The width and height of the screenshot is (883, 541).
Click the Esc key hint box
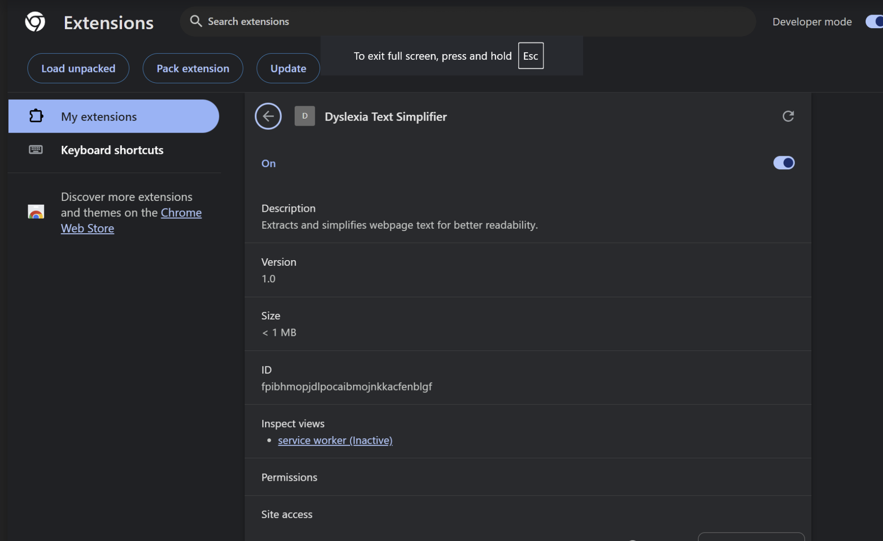tap(530, 56)
